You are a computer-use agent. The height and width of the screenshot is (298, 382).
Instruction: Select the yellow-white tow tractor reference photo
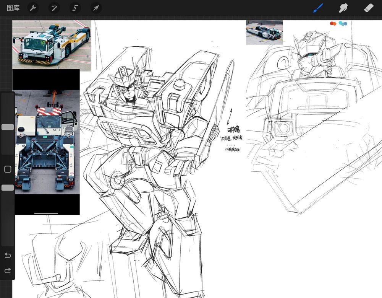point(52,46)
